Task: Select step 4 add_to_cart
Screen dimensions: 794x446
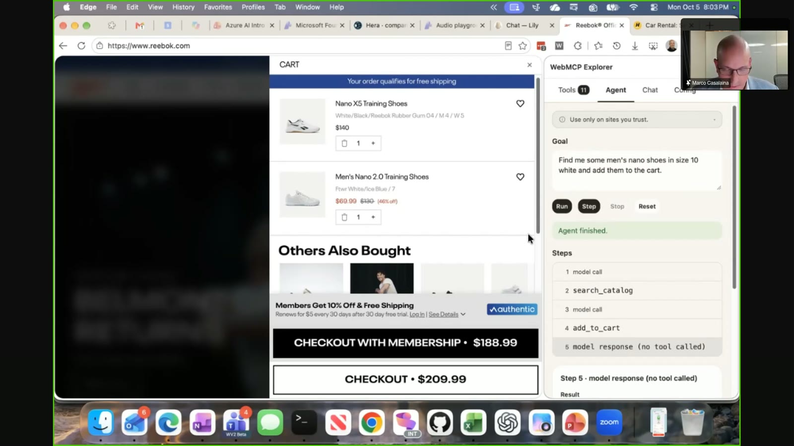Action: click(x=637, y=328)
